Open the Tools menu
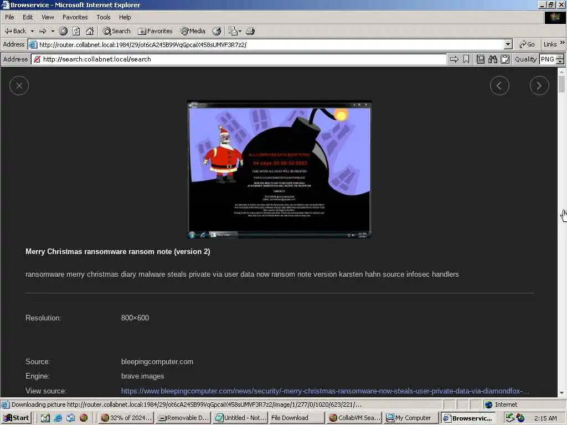This screenshot has height=425, width=567. tap(104, 17)
